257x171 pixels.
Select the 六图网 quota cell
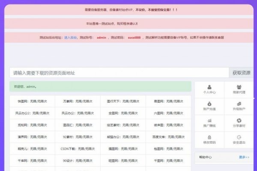(168, 113)
